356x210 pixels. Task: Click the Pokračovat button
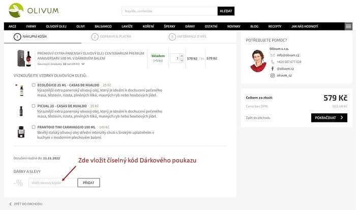click(329, 117)
